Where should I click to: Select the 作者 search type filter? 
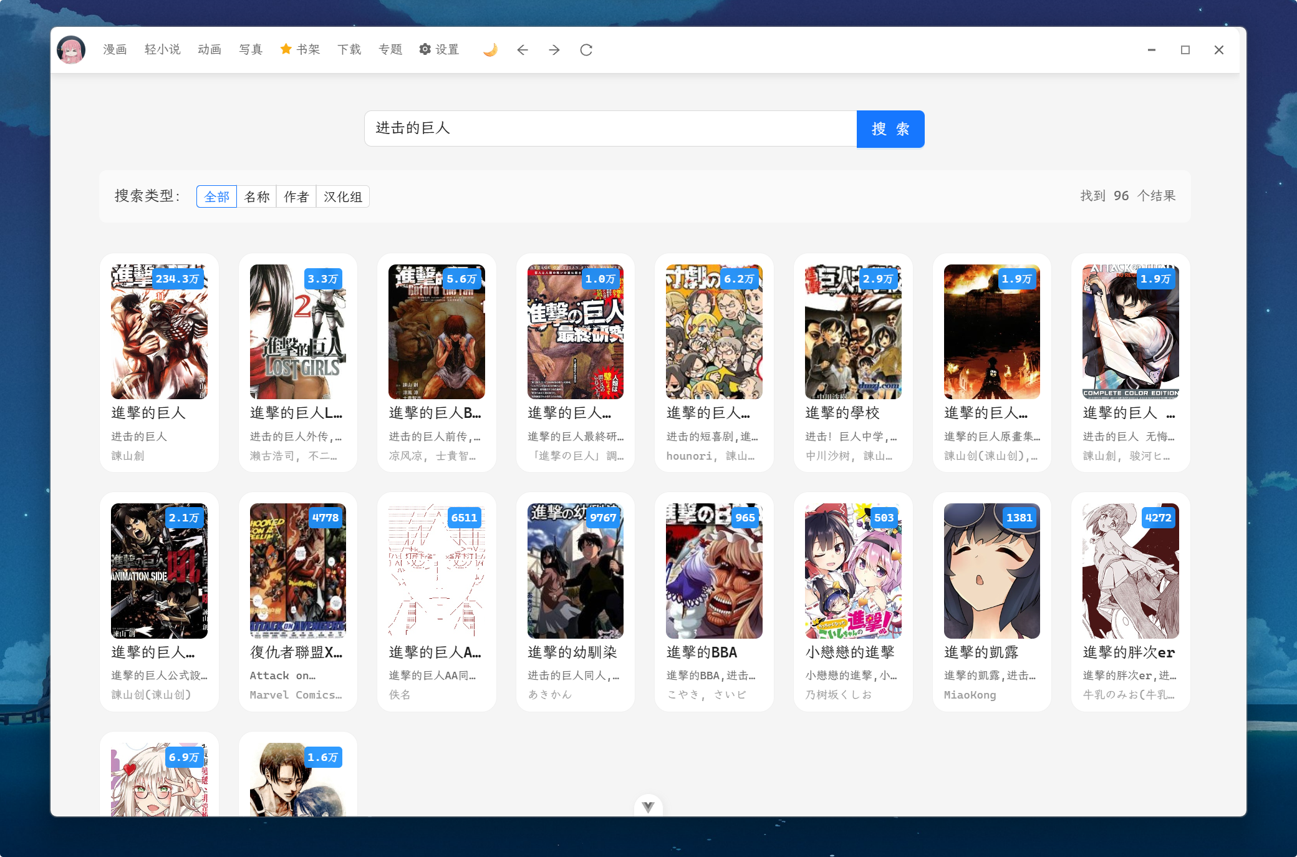(x=296, y=197)
